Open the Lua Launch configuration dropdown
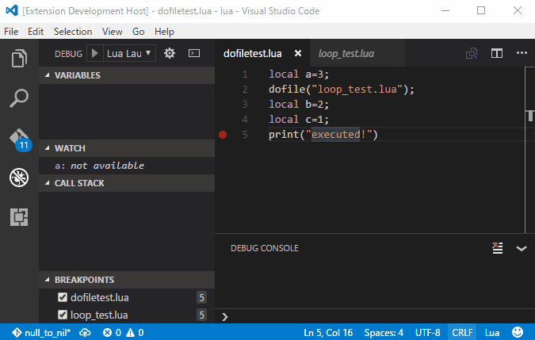535x340 pixels. (x=129, y=53)
